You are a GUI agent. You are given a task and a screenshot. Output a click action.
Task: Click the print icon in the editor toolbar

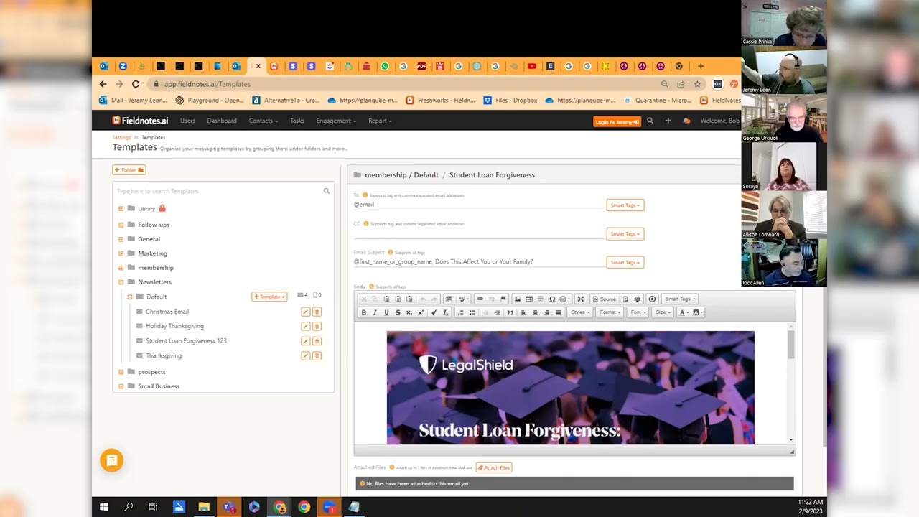click(637, 299)
